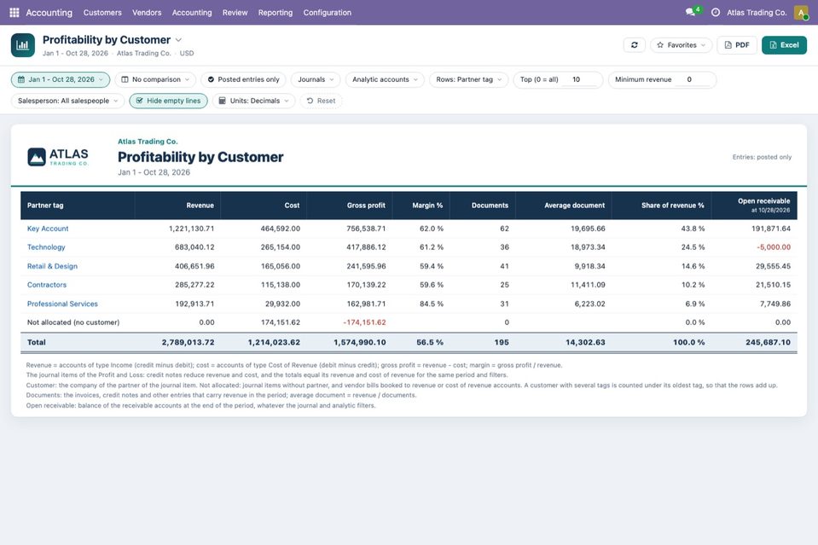Open the user avatar menu

point(801,12)
